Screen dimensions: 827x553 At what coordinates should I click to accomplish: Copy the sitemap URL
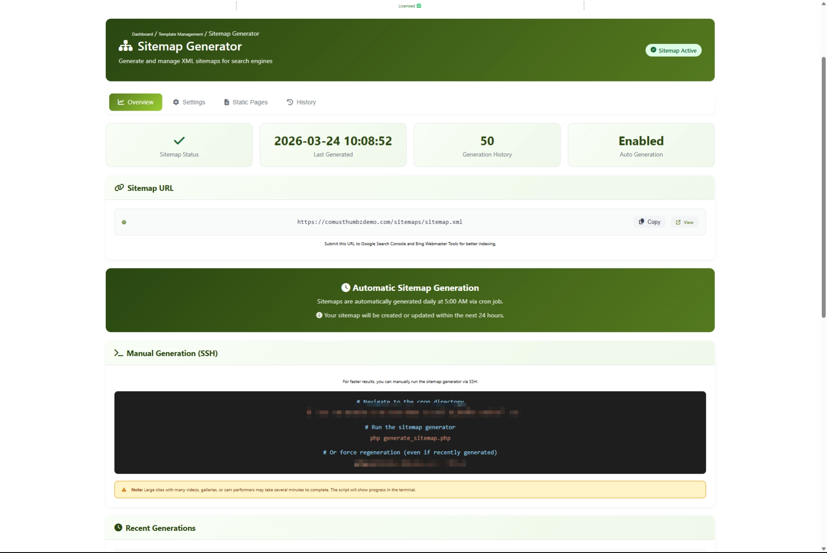(x=649, y=222)
